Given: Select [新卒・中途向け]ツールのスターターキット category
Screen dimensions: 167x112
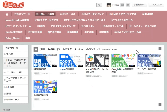Looking at the screenshot, I should pyautogui.click(x=16, y=63).
